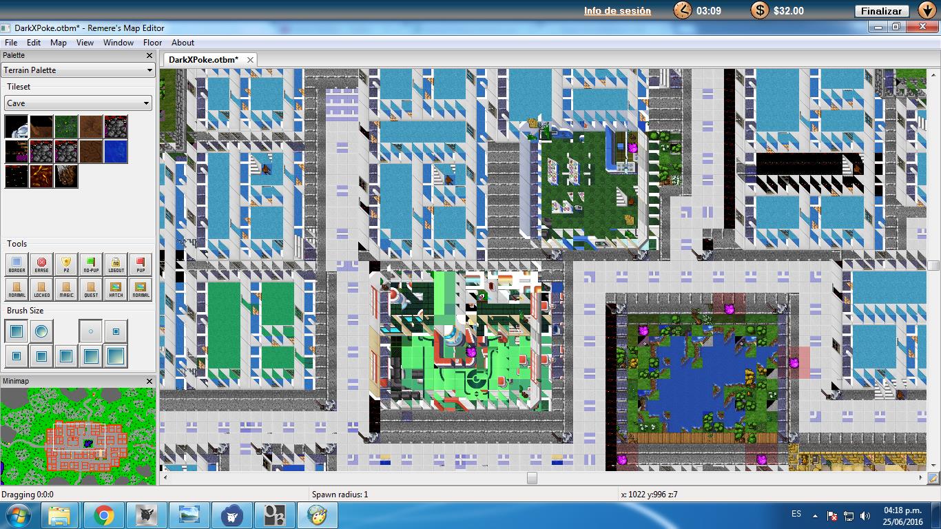Select the blue water tile brush
The height and width of the screenshot is (529, 941).
(x=116, y=152)
